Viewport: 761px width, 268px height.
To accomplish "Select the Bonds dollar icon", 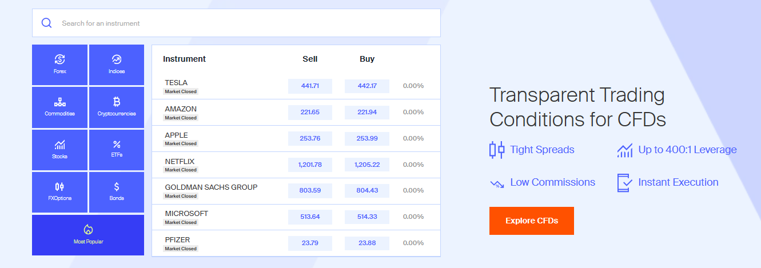I will pos(117,186).
